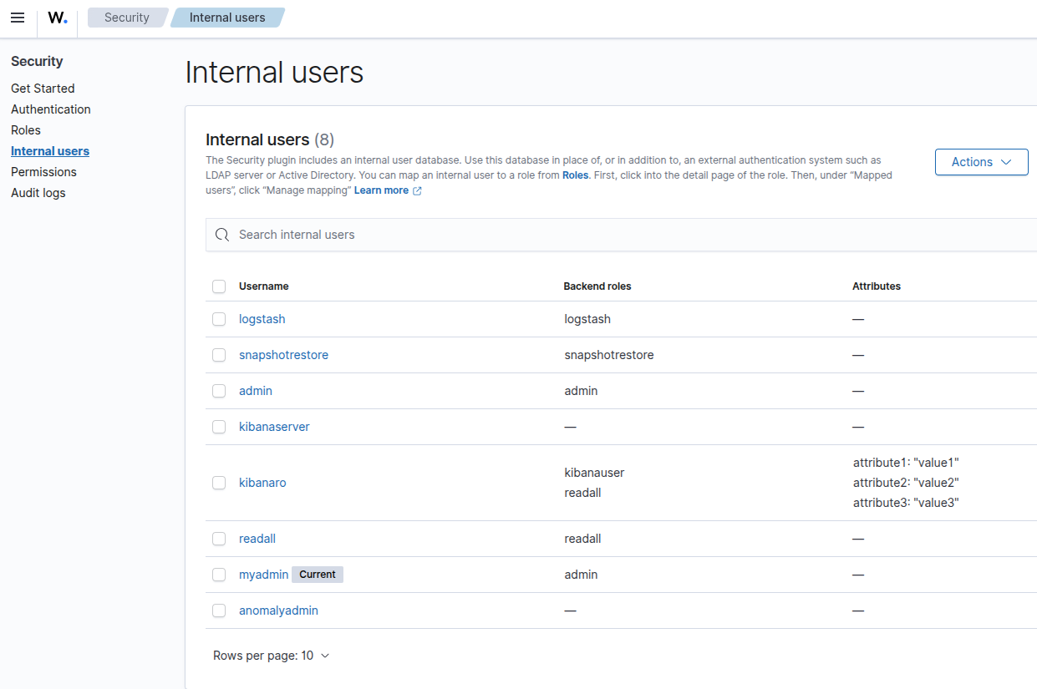Viewport: 1037px width, 689px height.
Task: Open Audit logs from the sidebar
Action: 38,193
